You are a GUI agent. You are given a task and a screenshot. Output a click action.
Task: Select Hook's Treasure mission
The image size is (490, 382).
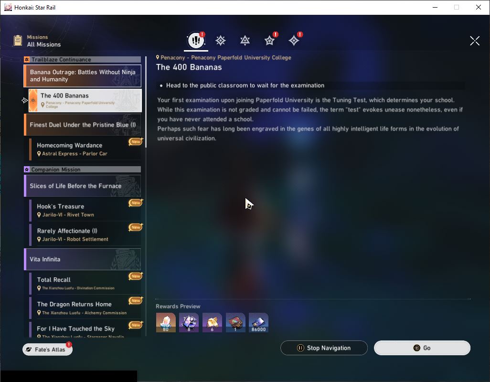85,210
